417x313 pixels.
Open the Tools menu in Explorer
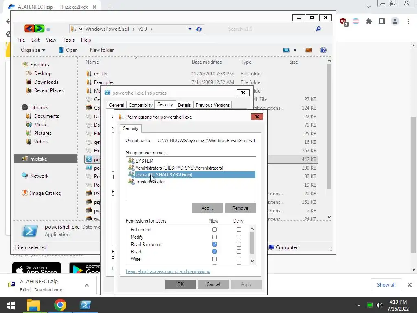click(x=68, y=40)
